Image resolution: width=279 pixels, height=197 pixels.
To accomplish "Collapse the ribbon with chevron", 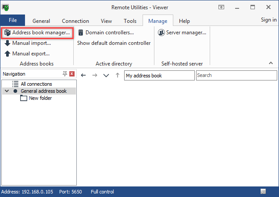I will point(271,64).
